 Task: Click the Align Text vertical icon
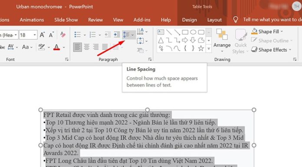tap(140, 41)
